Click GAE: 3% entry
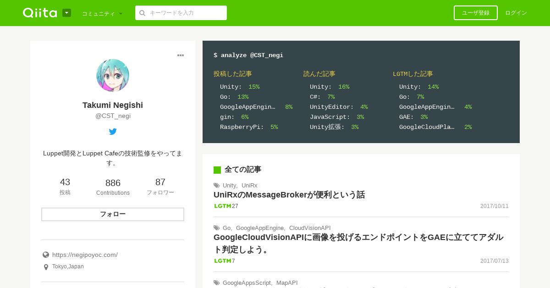Image resolution: width=550 pixels, height=288 pixels. (x=413, y=117)
